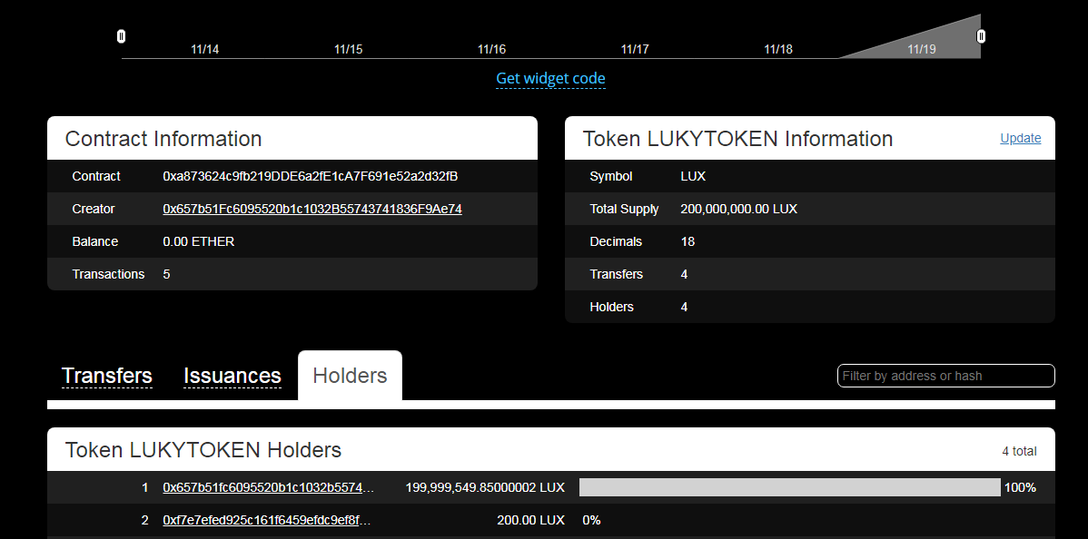The width and height of the screenshot is (1088, 539).
Task: Click the Holders row value 4
Action: click(x=684, y=307)
